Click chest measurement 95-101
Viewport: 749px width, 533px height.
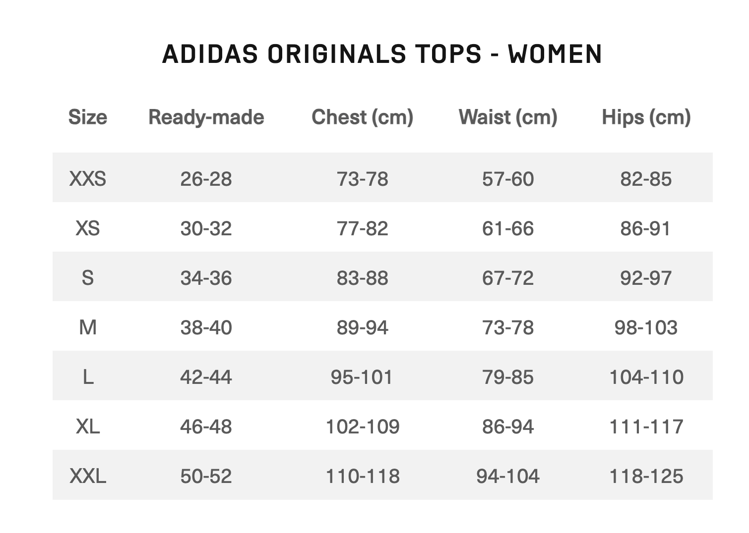[362, 377]
